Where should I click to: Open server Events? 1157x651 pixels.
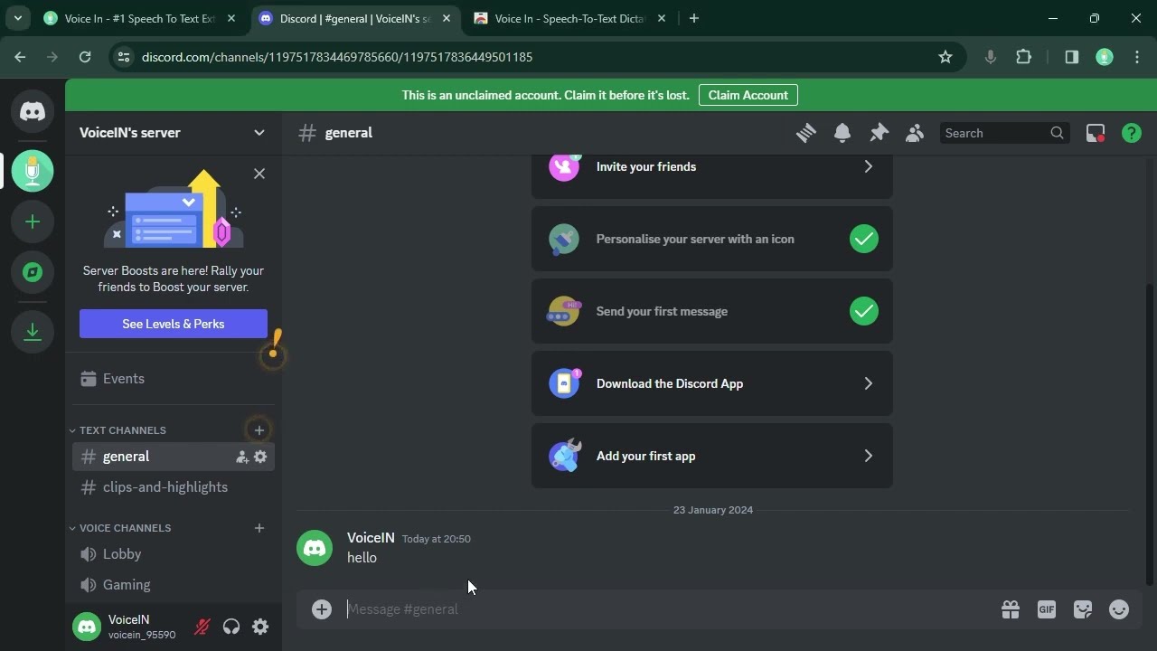[x=174, y=379]
